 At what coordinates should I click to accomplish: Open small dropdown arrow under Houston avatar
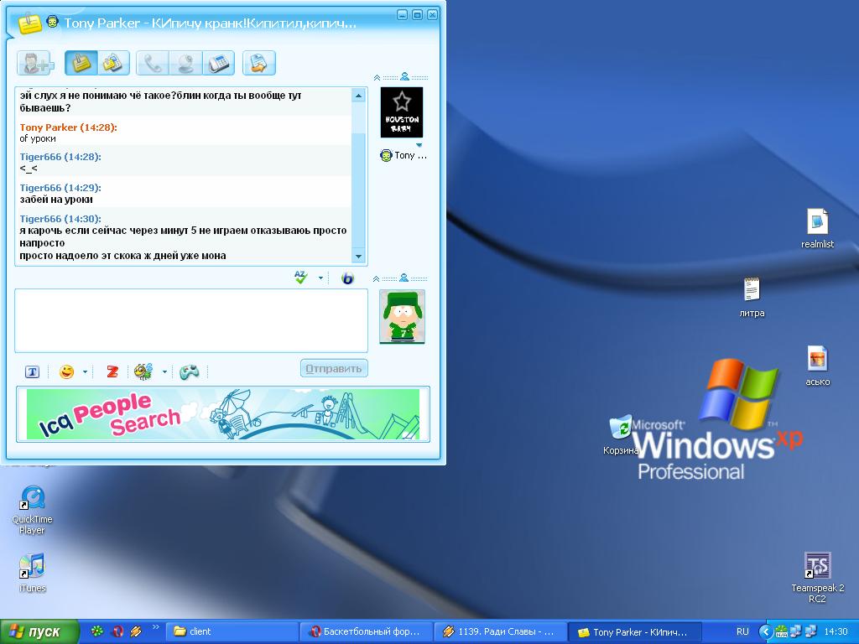(x=419, y=145)
